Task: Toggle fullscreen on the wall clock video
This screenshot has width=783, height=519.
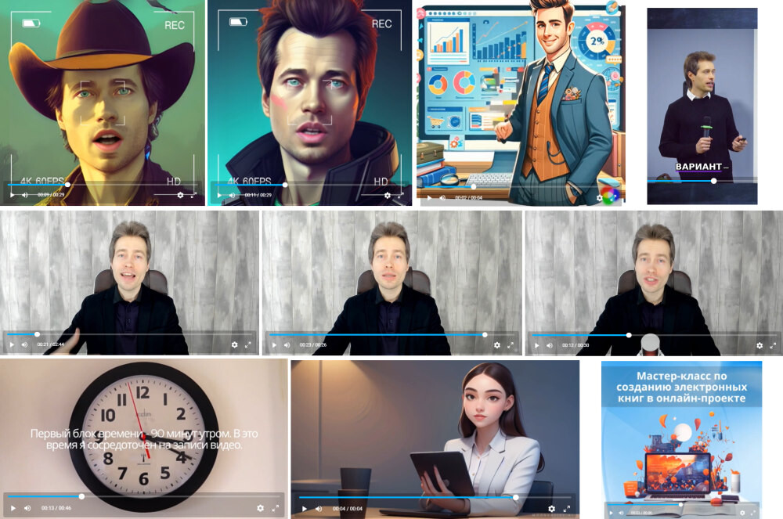Action: (x=275, y=508)
